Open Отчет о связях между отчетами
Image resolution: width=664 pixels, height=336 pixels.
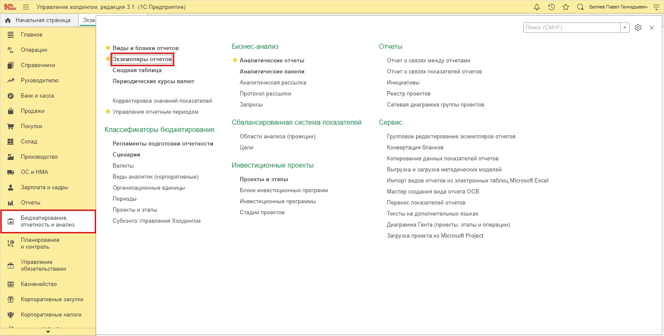click(428, 61)
